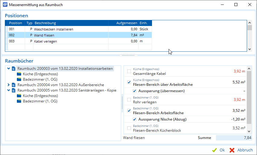
Task: Click the Raumbuch 200004 document icon
Action: coord(14,85)
